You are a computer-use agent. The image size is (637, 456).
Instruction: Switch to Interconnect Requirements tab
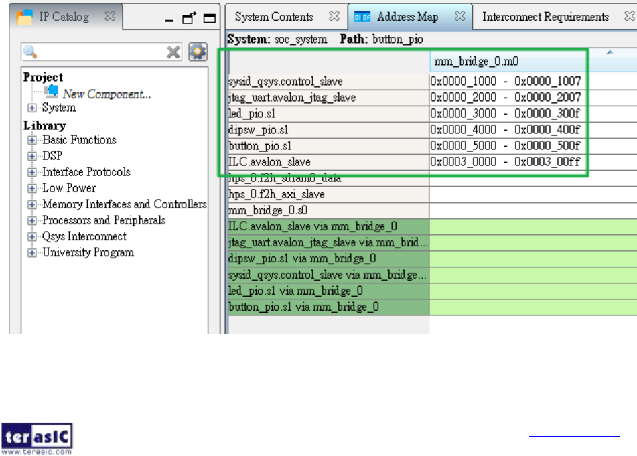click(x=546, y=17)
